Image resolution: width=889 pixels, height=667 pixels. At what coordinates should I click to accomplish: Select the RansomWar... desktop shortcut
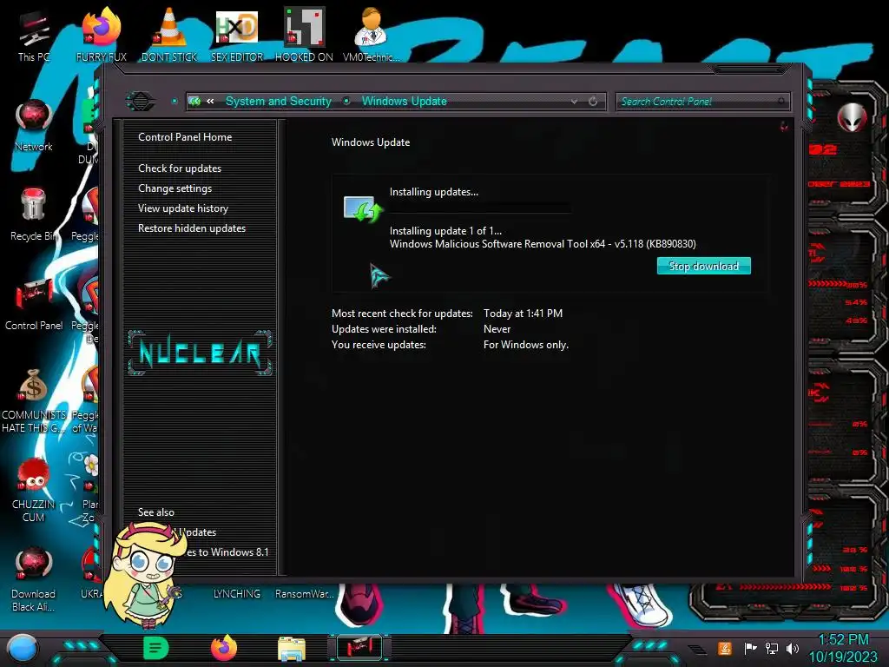305,593
